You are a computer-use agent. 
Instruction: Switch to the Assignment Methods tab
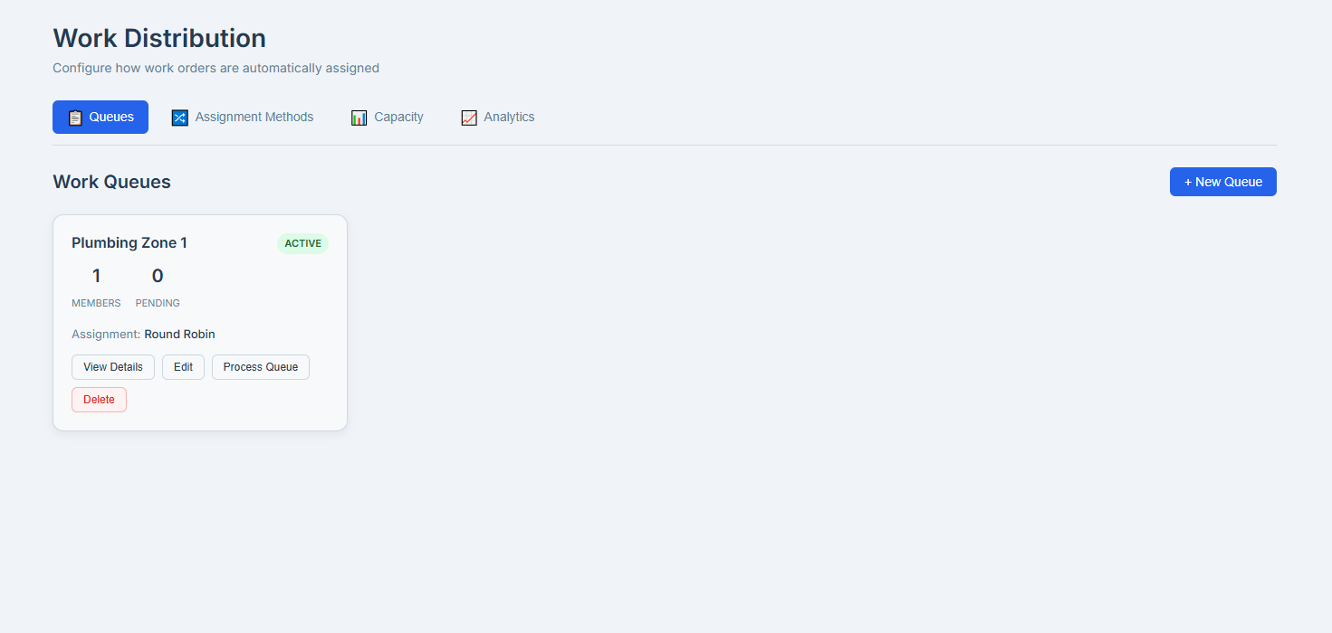point(243,118)
